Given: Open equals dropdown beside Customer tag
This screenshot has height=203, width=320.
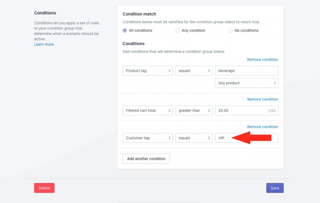Looking at the screenshot, I should (194, 138).
